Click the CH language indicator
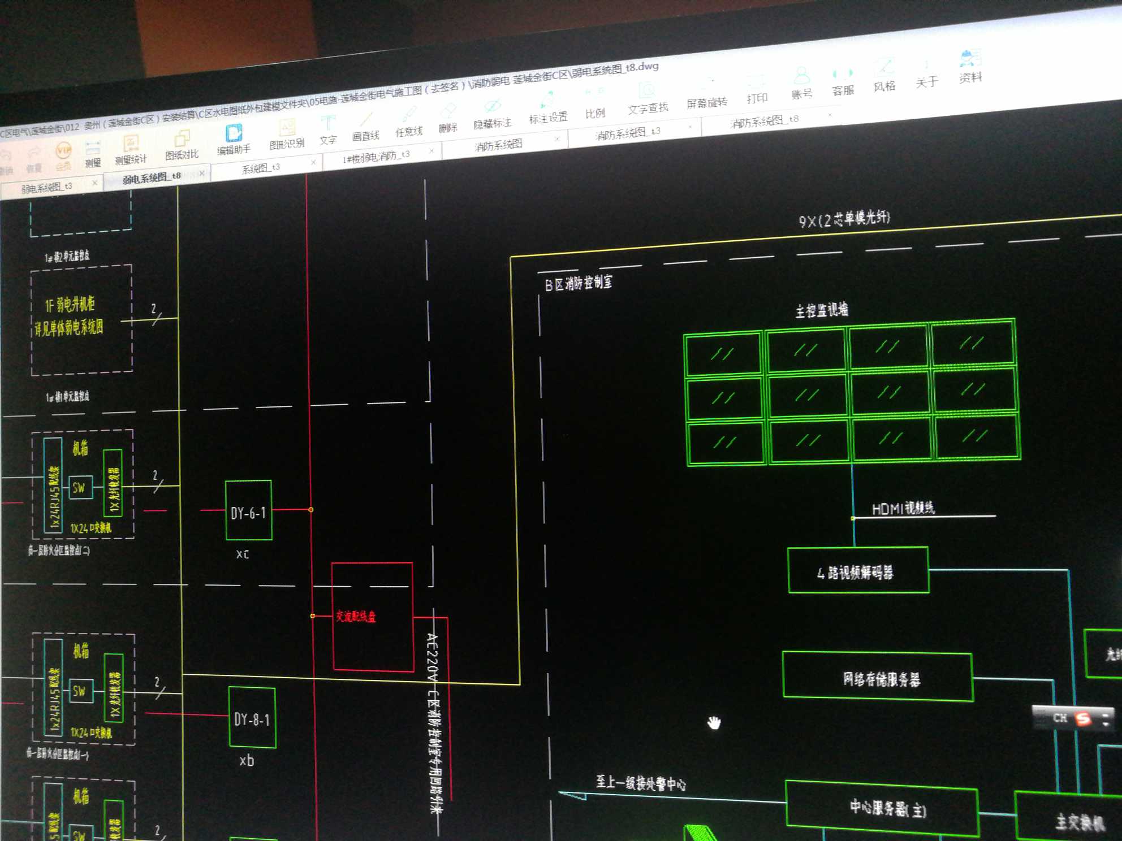The height and width of the screenshot is (841, 1122). tap(1060, 718)
